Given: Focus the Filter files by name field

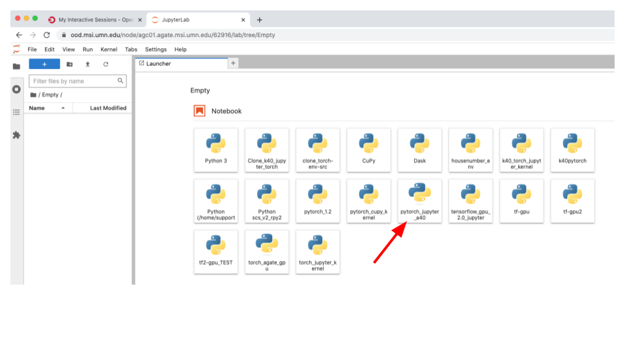Looking at the screenshot, I should click(x=77, y=81).
